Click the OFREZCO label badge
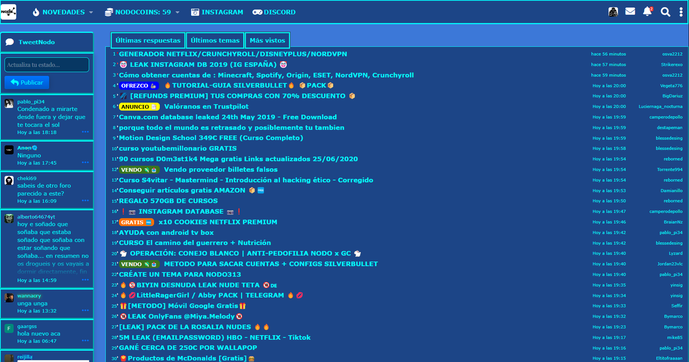Image resolution: width=689 pixels, height=362 pixels. (138, 86)
